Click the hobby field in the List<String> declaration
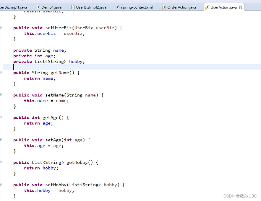Image resolution: width=261 pixels, height=201 pixels. pyautogui.click(x=76, y=61)
